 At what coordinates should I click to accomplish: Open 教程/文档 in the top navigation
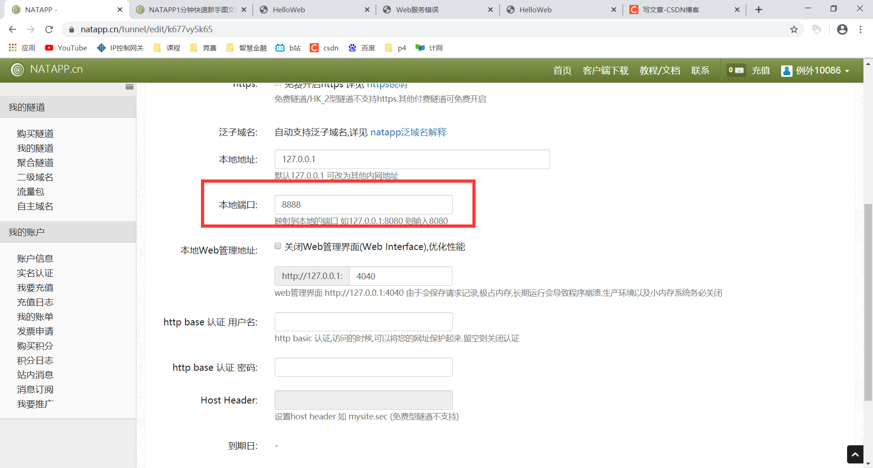pyautogui.click(x=660, y=70)
